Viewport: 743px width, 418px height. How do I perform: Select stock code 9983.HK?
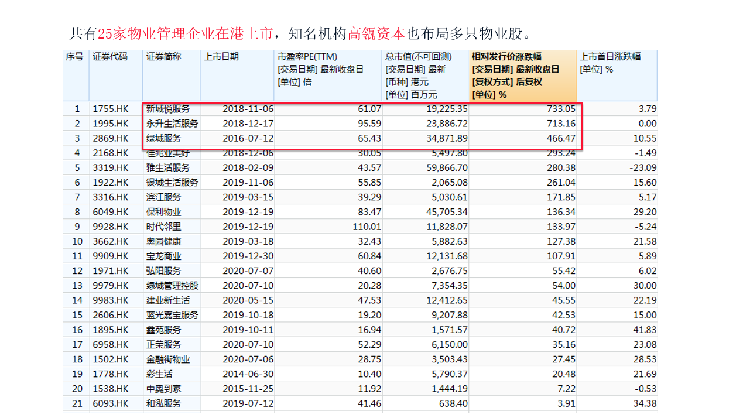[x=110, y=300]
